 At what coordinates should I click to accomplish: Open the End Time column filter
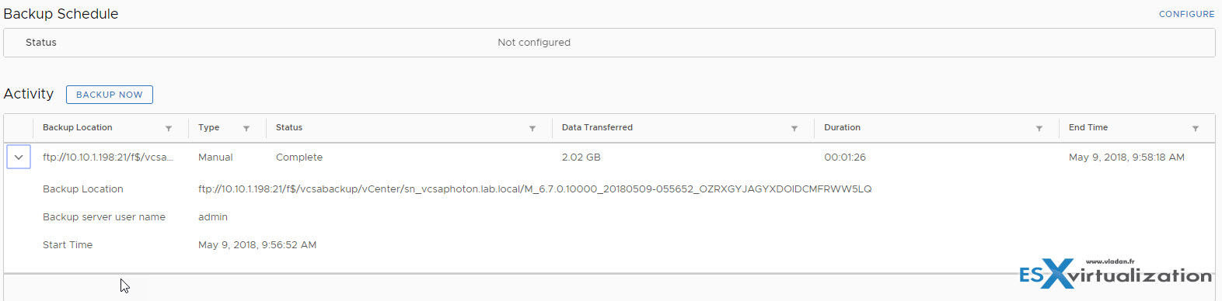[x=1196, y=129]
